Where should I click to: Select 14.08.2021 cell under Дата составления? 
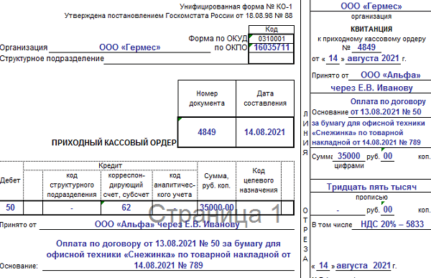(264, 132)
